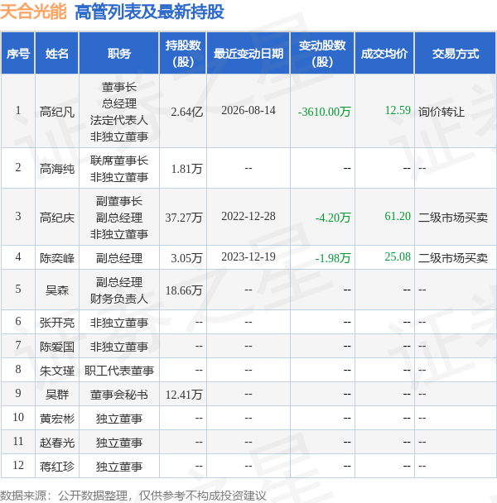
Task: Click the 变动股数(股) column header
Action: [x=322, y=53]
